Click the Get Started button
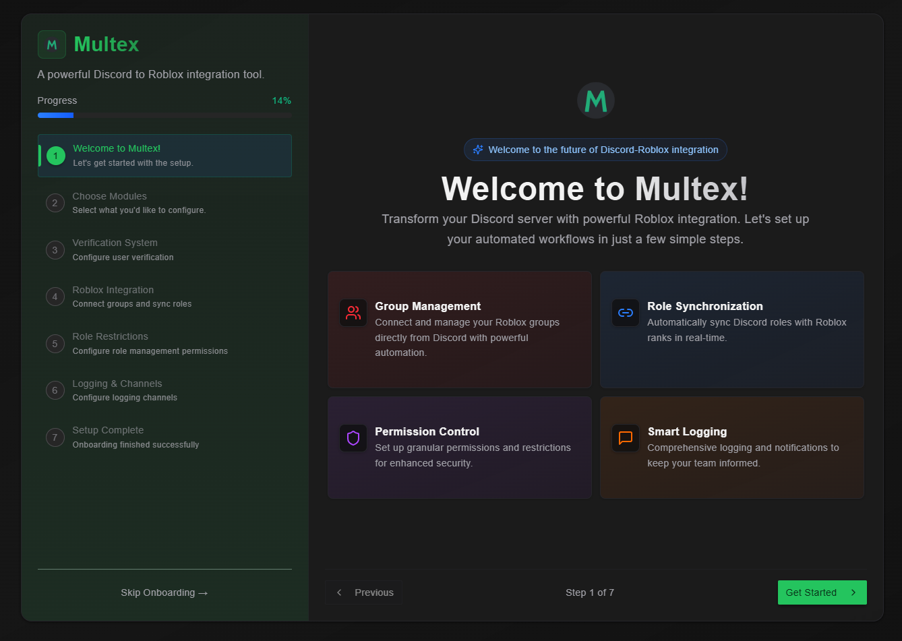Screen dimensions: 902x641 [822, 592]
